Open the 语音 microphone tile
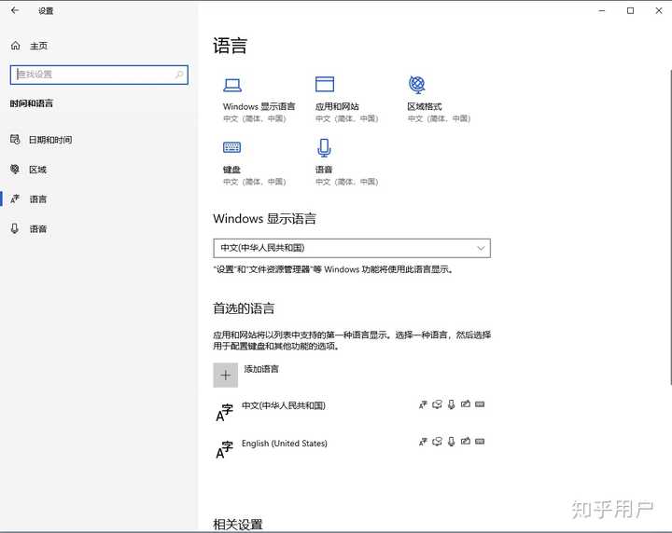The image size is (672, 533). click(x=346, y=163)
